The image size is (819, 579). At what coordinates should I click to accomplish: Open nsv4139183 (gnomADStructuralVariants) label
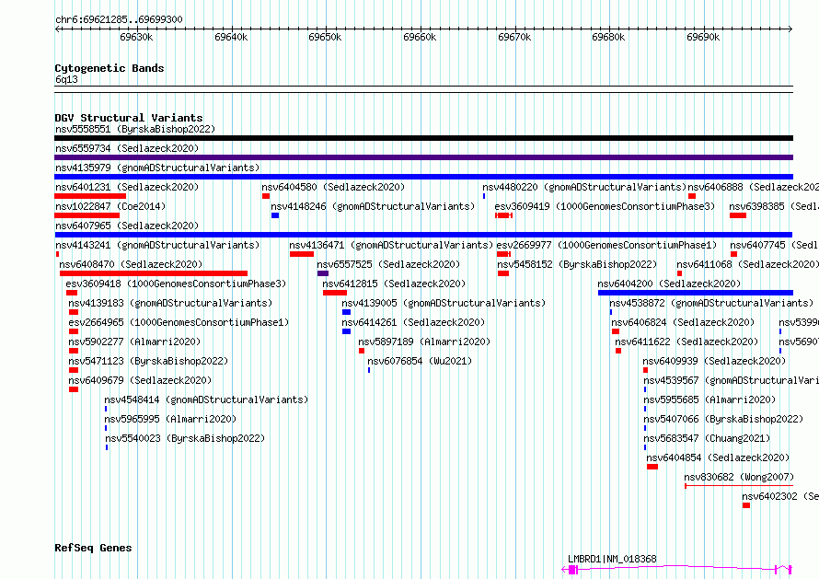click(170, 303)
